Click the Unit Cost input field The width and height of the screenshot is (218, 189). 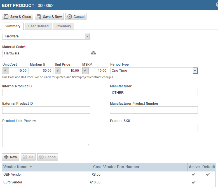pos(18,71)
